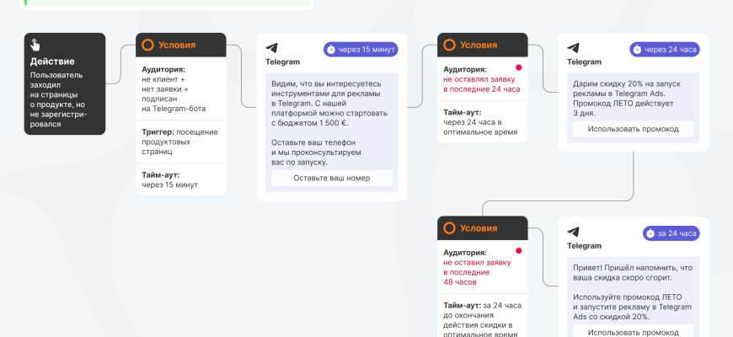Select «Тайм-аут: через 24 часа в оптимальное время»
The width and height of the screenshot is (733, 337).
pyautogui.click(x=482, y=121)
